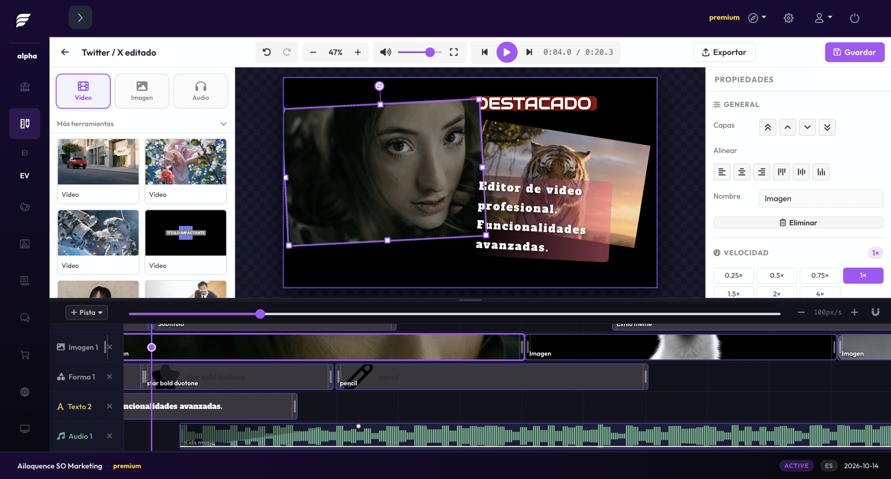Select 2× speed
Viewport: 891px width, 479px height.
coord(777,293)
